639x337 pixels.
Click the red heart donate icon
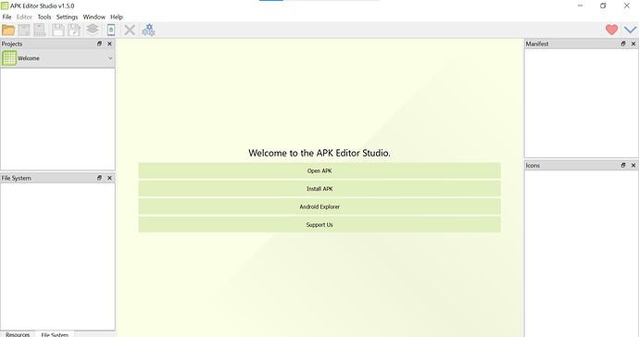tap(611, 30)
